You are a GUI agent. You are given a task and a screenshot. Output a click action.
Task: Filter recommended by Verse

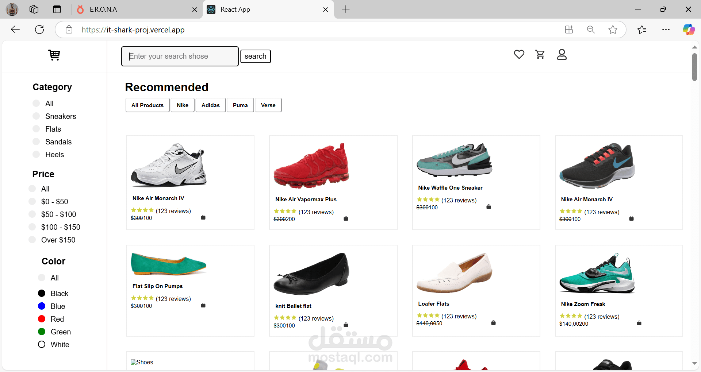pyautogui.click(x=268, y=105)
